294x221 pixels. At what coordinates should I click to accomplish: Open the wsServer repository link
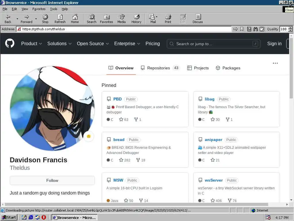214,180
